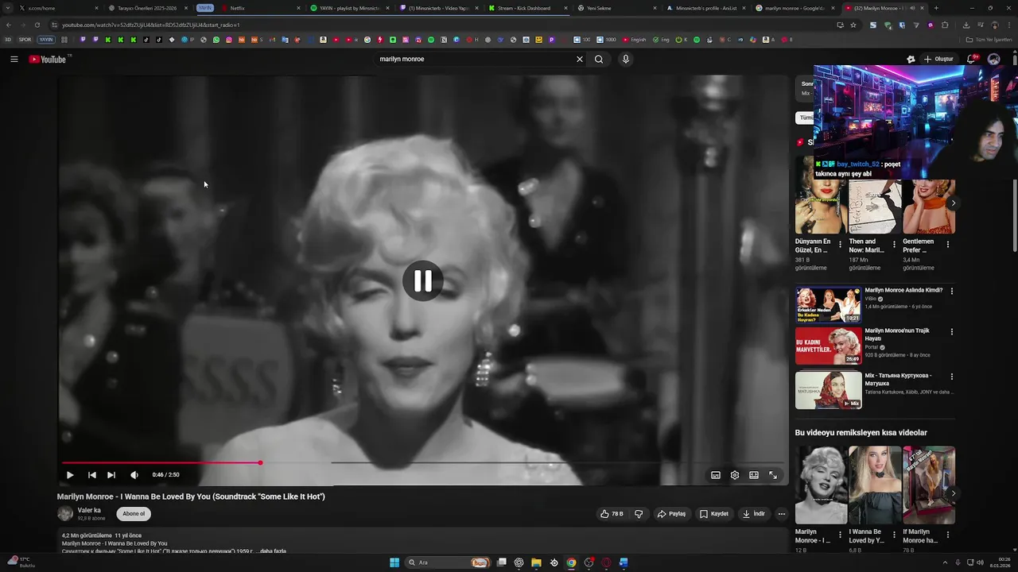Open options for Marilyn Monroe Aslında Kimdi
Viewport: 1018px width, 572px height.
click(x=951, y=292)
